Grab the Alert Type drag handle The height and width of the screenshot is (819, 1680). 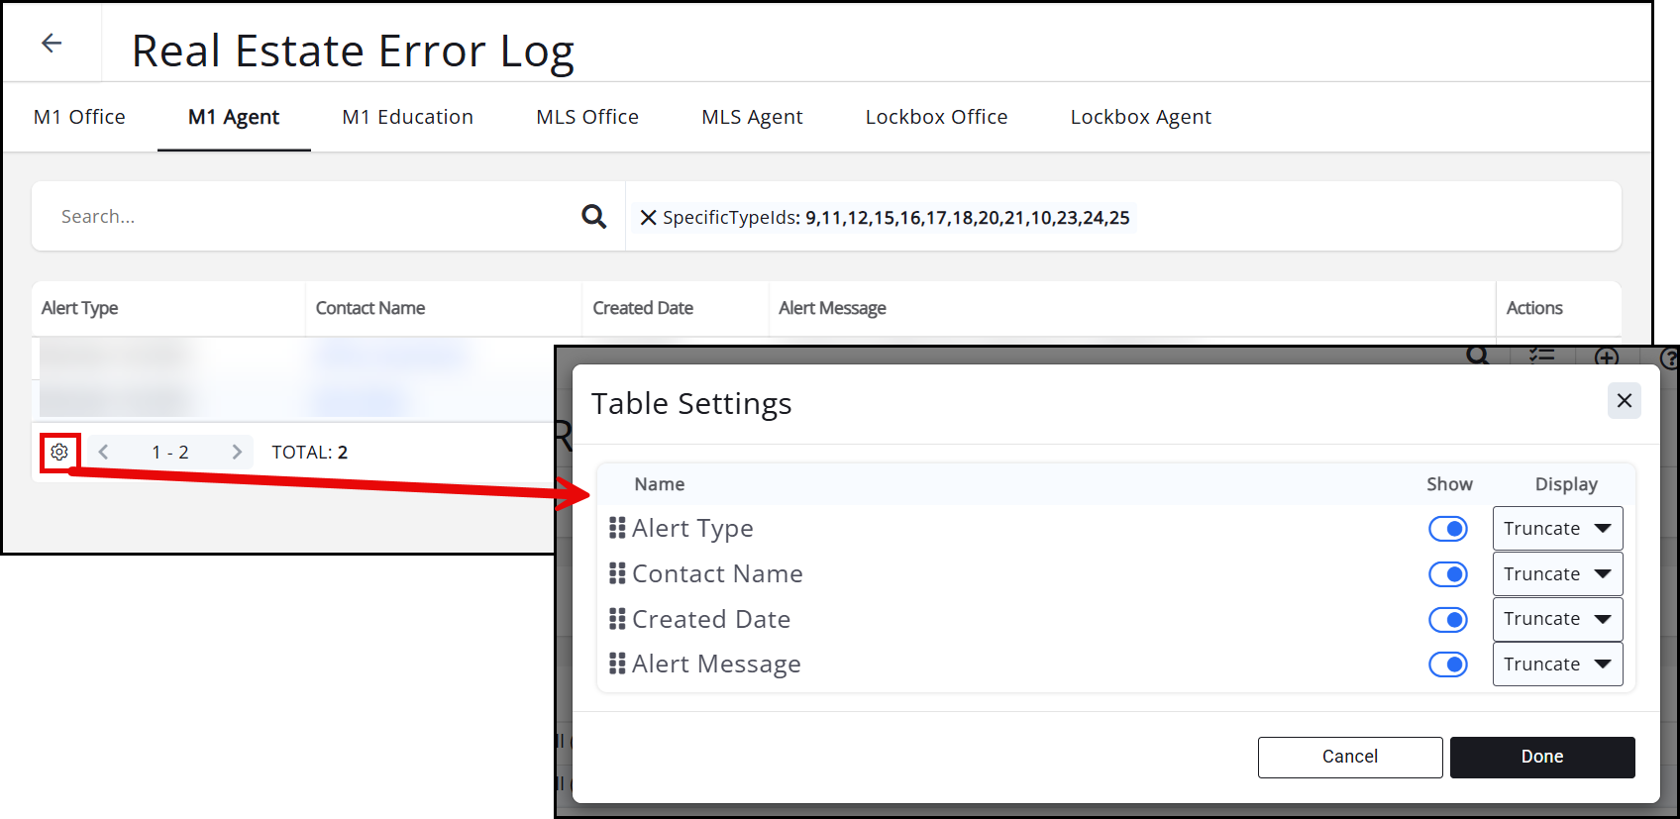(x=617, y=528)
